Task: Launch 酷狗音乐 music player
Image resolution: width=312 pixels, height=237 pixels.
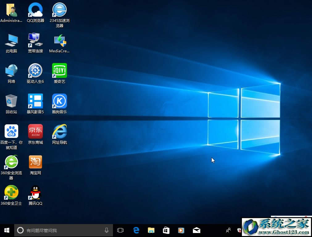Action: [x=59, y=100]
